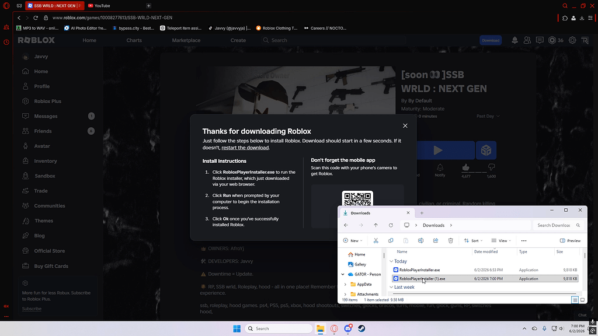Toggle the Preview pane in File Explorer

[570, 240]
